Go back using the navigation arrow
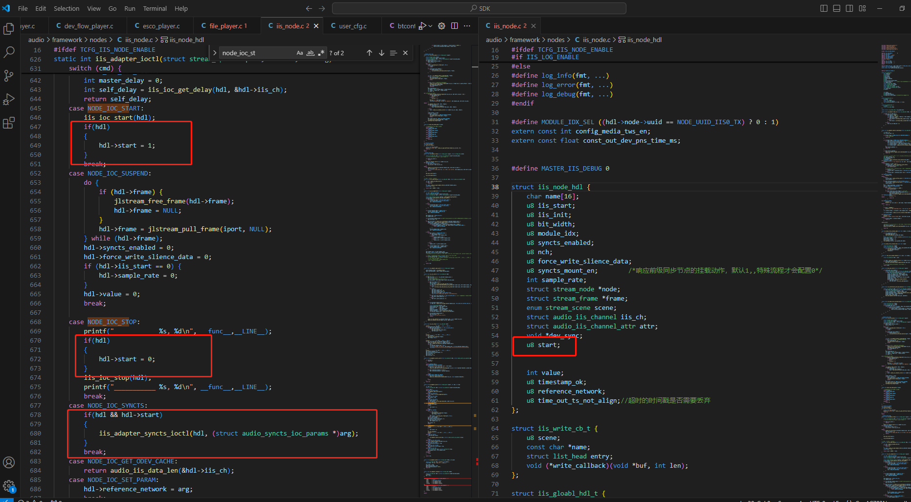Viewport: 911px width, 502px height. pyautogui.click(x=309, y=8)
